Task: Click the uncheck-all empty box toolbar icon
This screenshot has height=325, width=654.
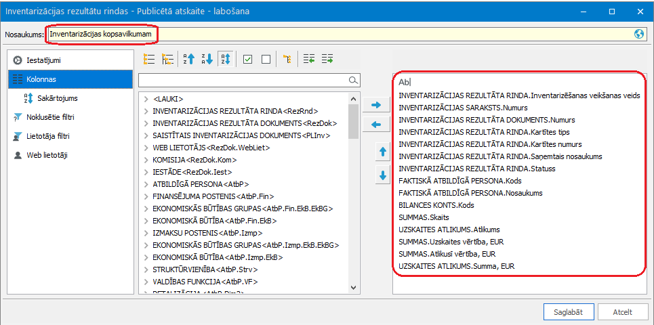Action: (x=266, y=60)
